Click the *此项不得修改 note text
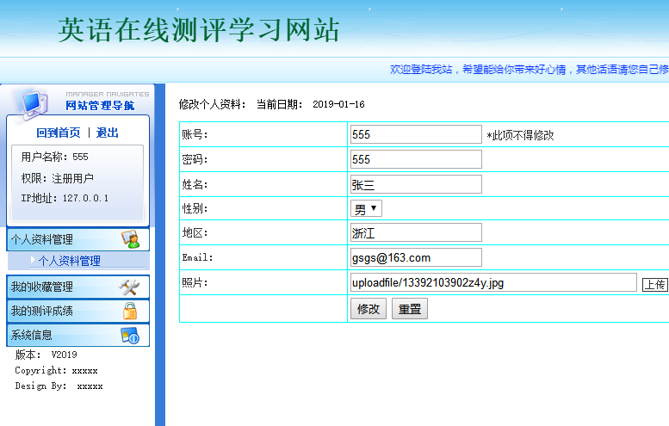Viewport: 669px width, 426px height. pos(520,136)
